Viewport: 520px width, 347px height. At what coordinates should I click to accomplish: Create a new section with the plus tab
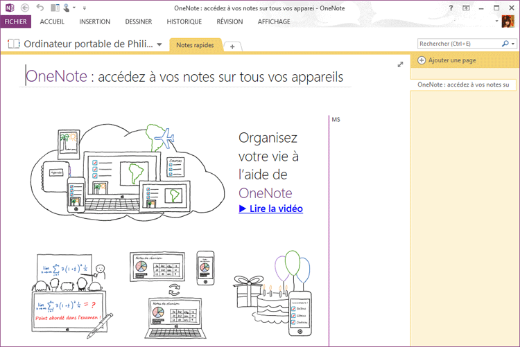tap(232, 46)
